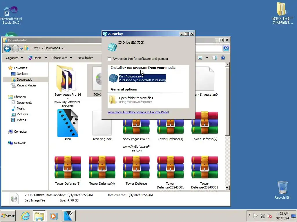Click the Change your view icon
The width and height of the screenshot is (297, 222).
click(200, 58)
